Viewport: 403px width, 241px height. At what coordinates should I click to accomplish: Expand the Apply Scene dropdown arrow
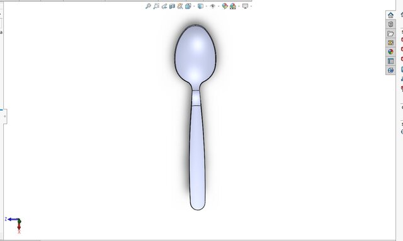click(239, 6)
